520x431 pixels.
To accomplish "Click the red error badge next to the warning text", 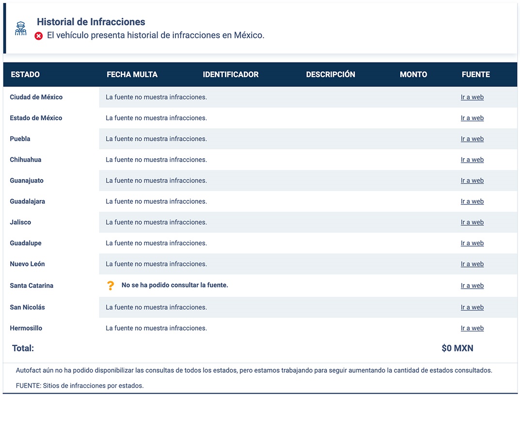I will coord(39,35).
